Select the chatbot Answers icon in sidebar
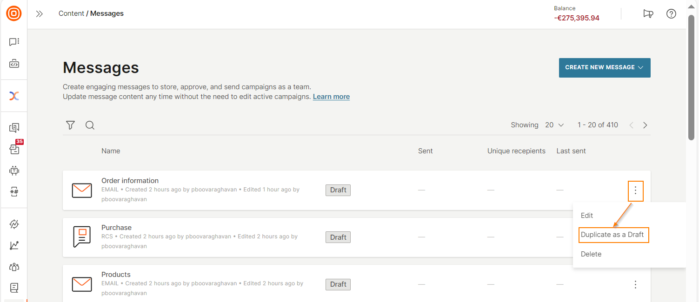Viewport: 699px width, 302px height. [14, 171]
